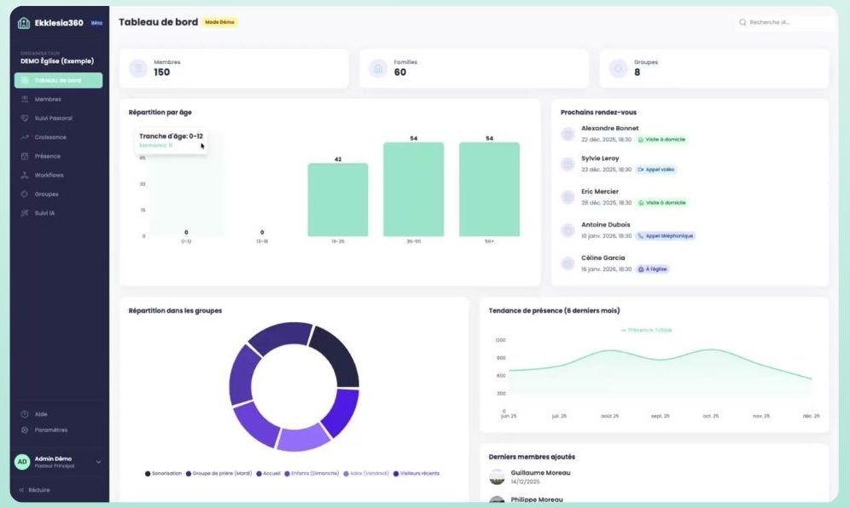Click the Aide help icon
Image resolution: width=850 pixels, height=508 pixels.
coord(25,414)
